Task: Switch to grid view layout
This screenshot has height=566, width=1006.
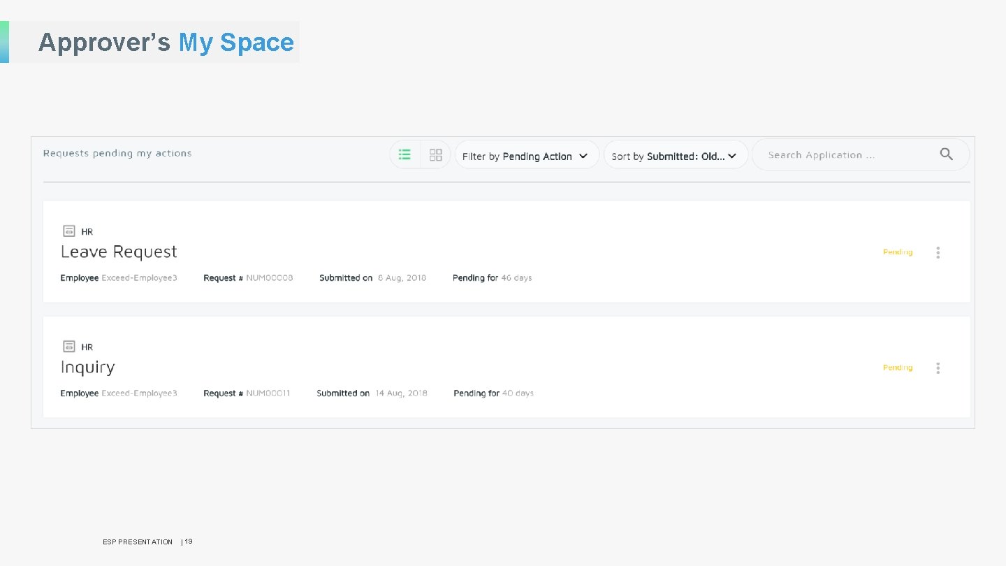Action: point(435,154)
